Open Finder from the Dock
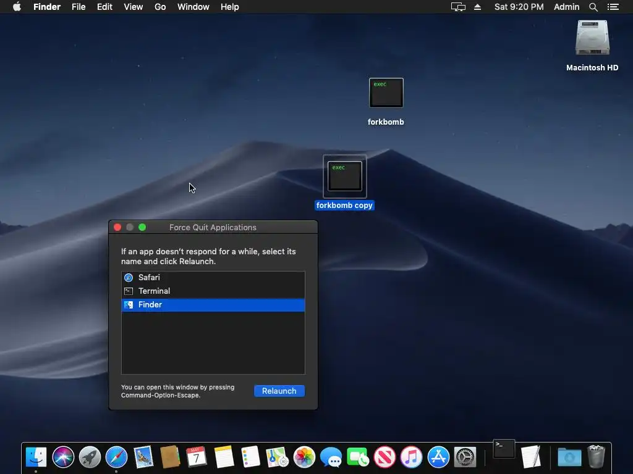 [36, 457]
